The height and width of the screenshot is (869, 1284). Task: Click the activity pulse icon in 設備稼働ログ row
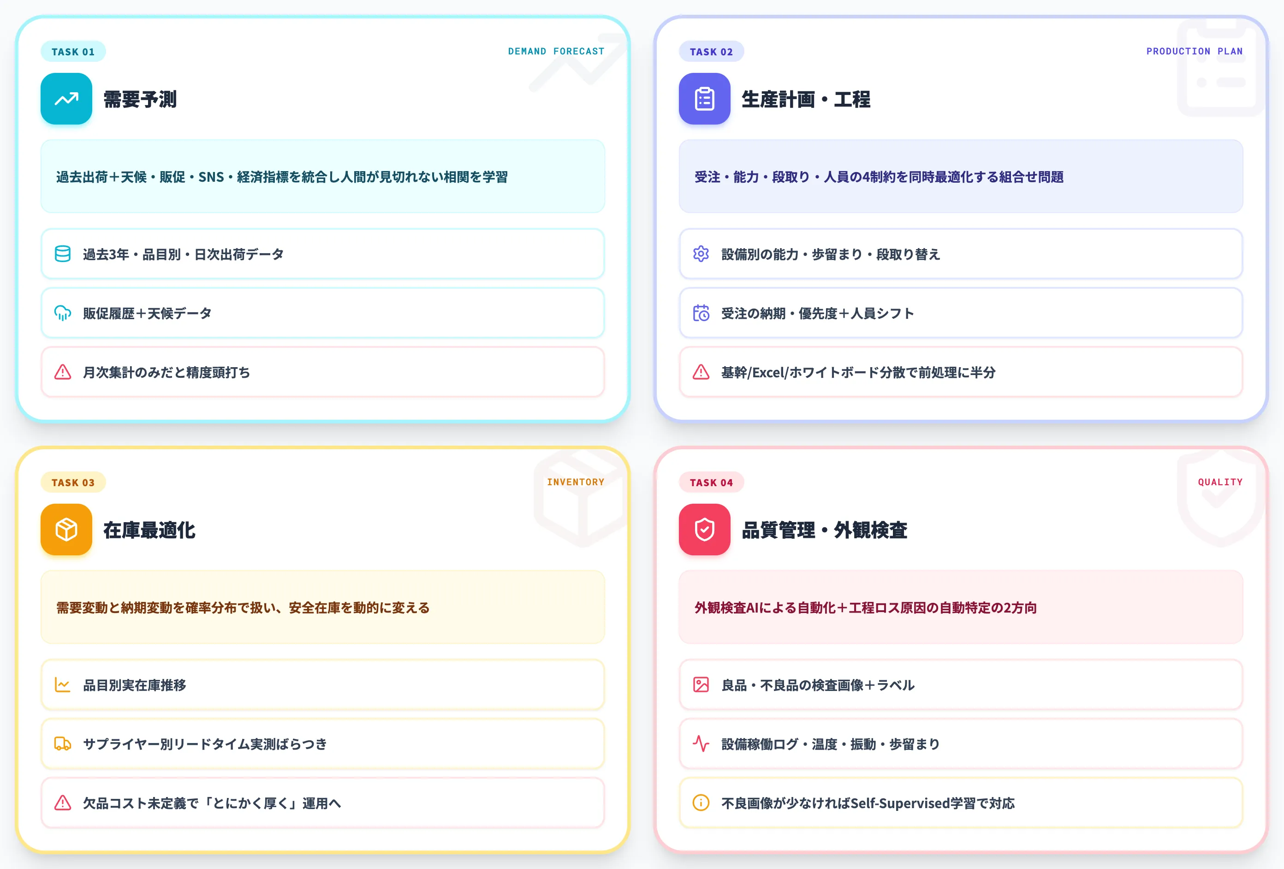coord(701,744)
